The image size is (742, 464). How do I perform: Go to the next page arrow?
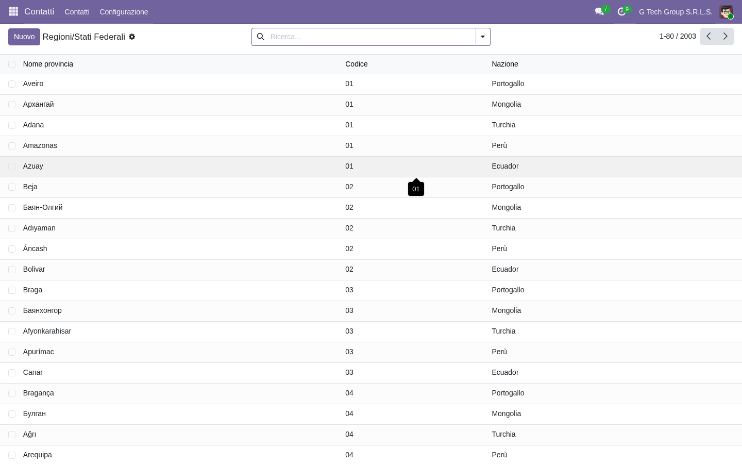725,36
